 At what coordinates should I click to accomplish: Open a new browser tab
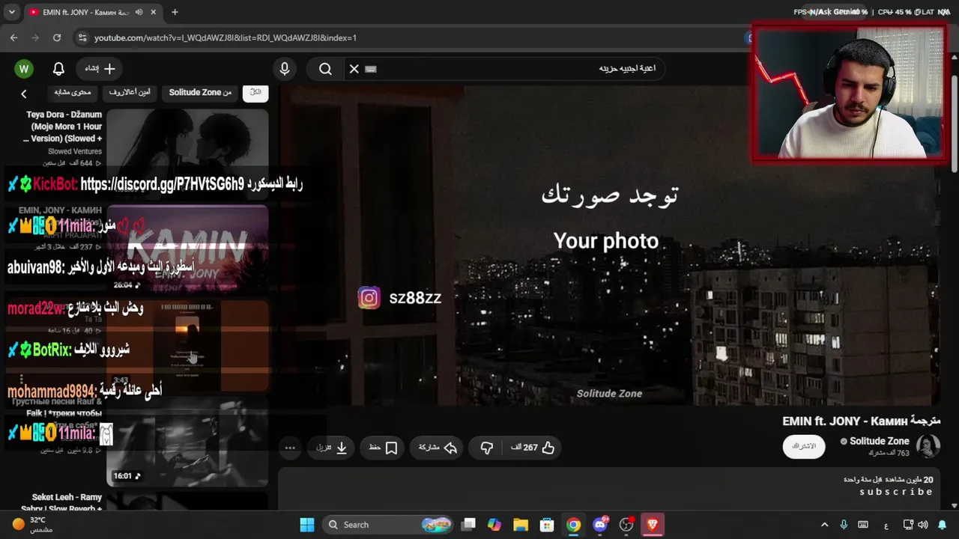click(x=175, y=12)
